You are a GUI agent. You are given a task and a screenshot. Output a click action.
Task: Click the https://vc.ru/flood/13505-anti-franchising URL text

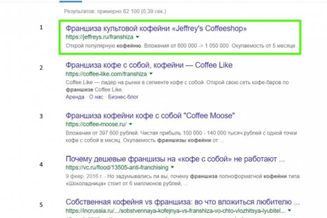point(117,167)
